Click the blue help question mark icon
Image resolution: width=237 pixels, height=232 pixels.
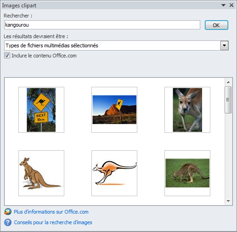[x=8, y=222]
